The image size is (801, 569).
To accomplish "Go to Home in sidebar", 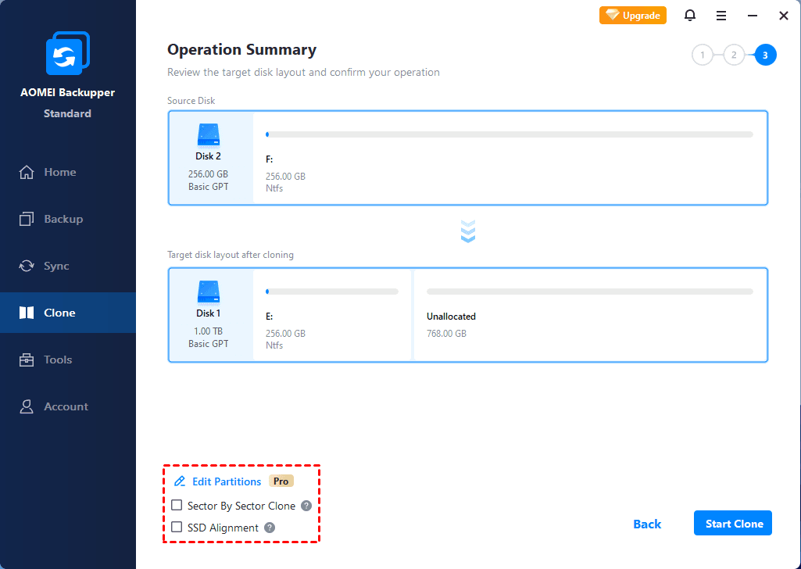I will (68, 172).
